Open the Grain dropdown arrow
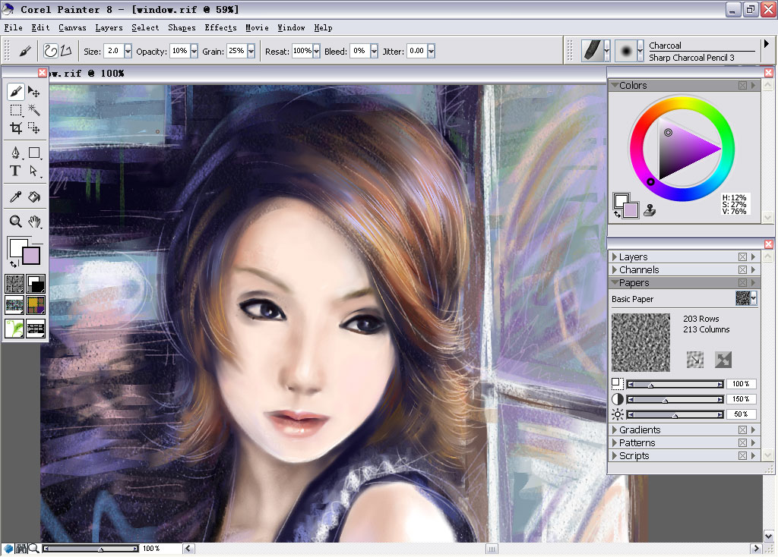The height and width of the screenshot is (557, 778). (x=251, y=51)
